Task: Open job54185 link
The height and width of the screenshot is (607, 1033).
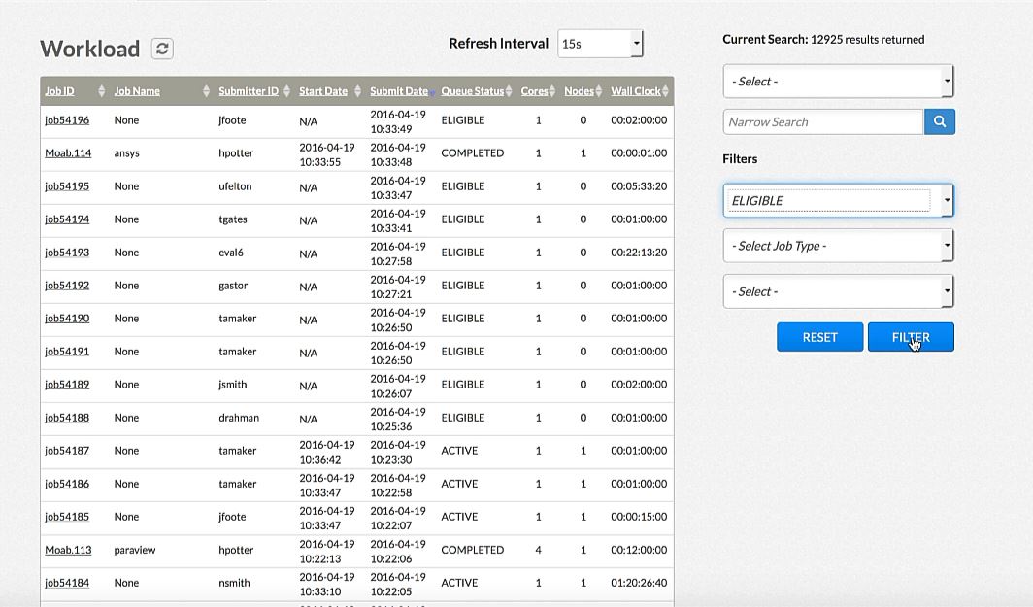Action: 67,516
